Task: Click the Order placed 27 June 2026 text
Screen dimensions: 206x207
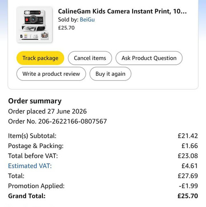Action: 47,111
